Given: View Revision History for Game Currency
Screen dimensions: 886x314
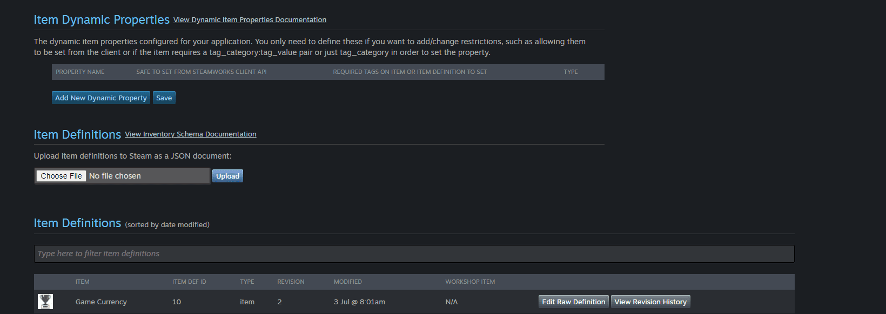Looking at the screenshot, I should coord(650,302).
